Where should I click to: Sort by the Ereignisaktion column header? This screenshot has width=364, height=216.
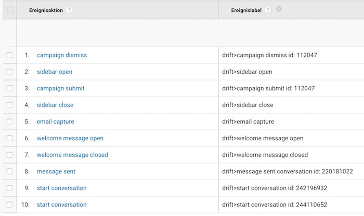pyautogui.click(x=46, y=10)
